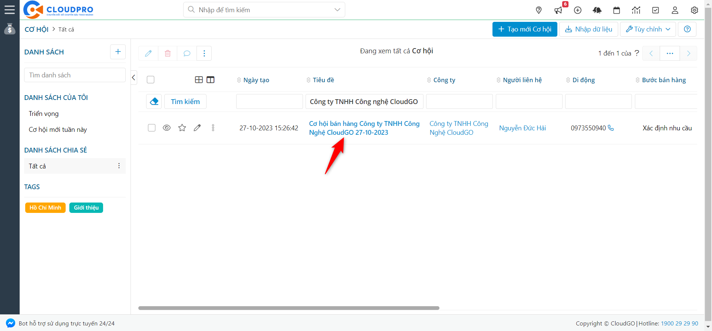
Task: Open the cloud telephony icon in header
Action: 597,10
